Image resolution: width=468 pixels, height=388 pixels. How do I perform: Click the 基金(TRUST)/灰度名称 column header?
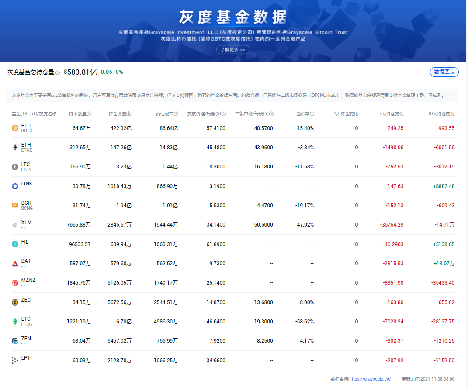(34, 114)
